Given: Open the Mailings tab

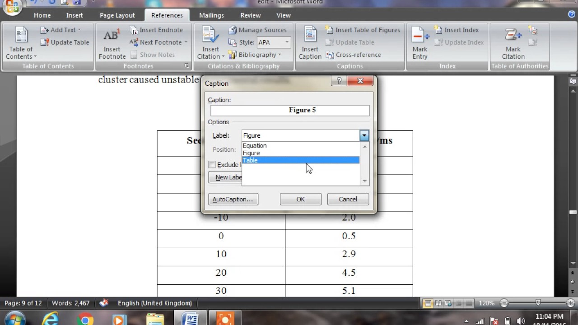Looking at the screenshot, I should pos(211,15).
